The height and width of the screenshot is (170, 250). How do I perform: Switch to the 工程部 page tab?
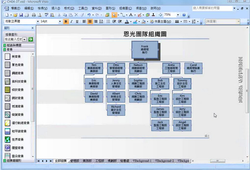pos(99,161)
